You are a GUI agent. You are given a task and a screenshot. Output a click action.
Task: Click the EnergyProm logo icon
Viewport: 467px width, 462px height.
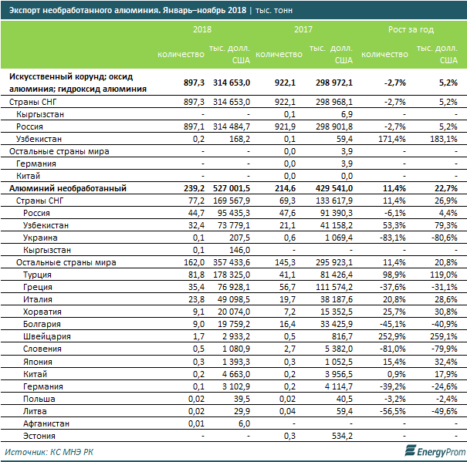pyautogui.click(x=410, y=450)
